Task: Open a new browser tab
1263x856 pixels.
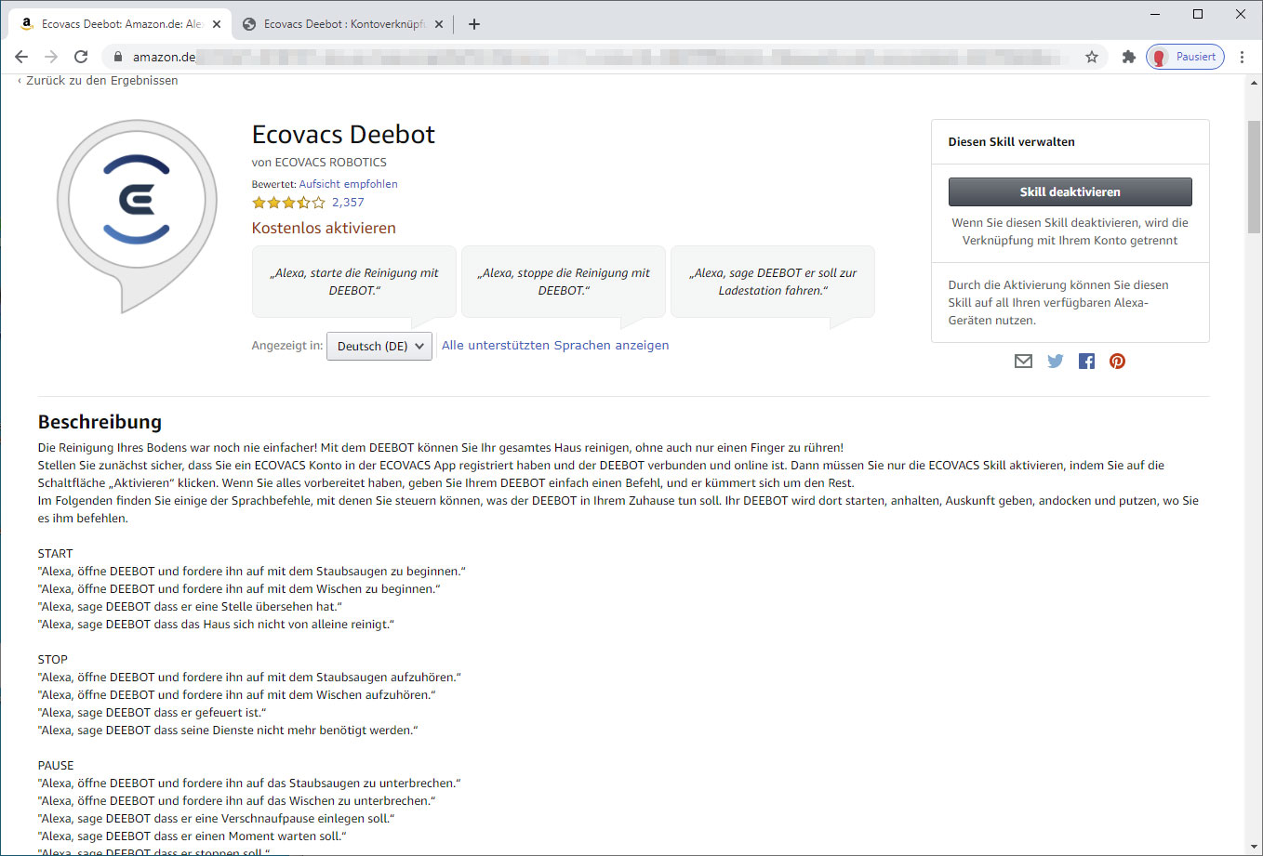Action: [x=474, y=24]
